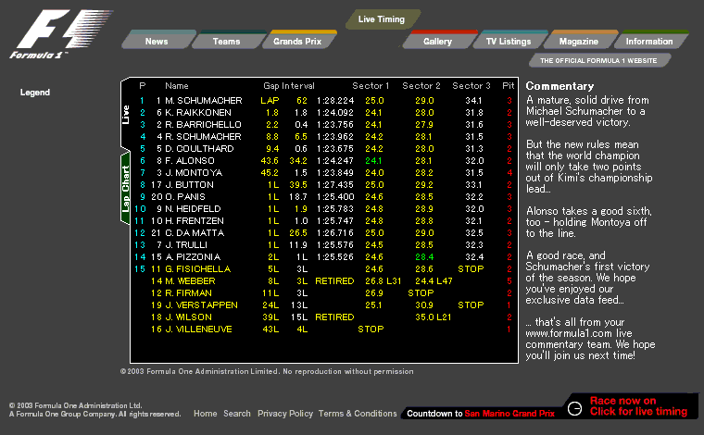
Task: Select the G. FISICHELLA driver name
Action: [x=197, y=269]
